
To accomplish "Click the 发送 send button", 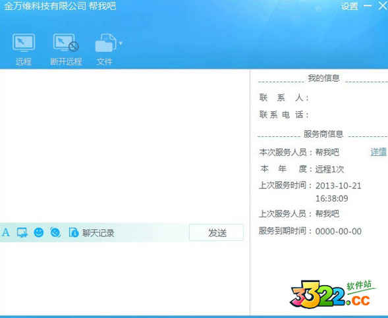I will click(x=216, y=232).
